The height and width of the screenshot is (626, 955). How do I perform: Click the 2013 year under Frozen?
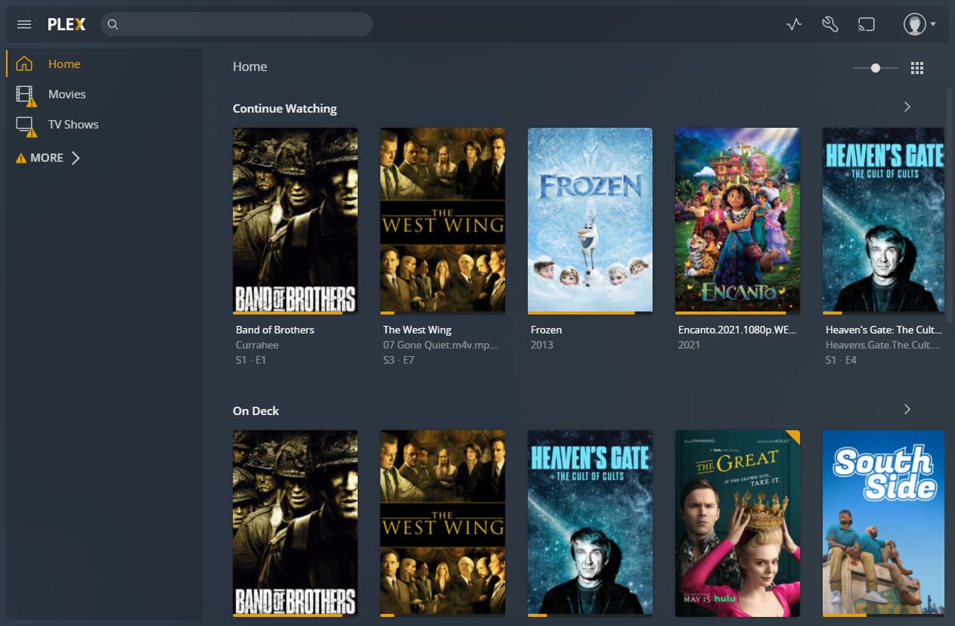[x=542, y=345]
